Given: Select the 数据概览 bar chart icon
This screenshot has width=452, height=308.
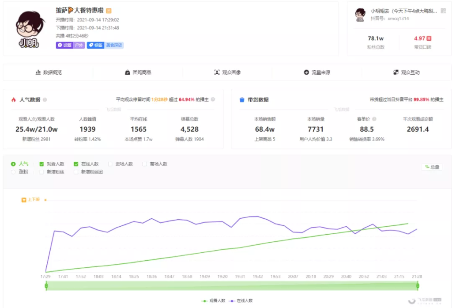Looking at the screenshot, I should 37,72.
